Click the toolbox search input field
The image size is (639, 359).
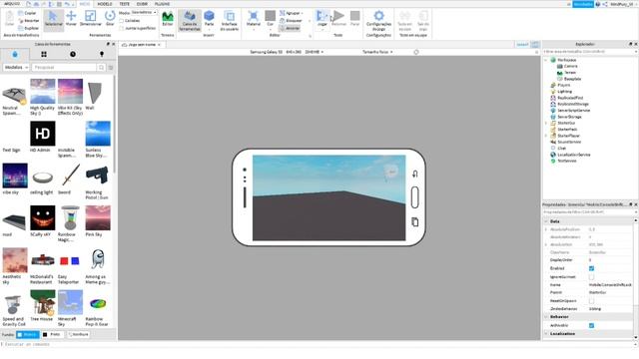64,67
